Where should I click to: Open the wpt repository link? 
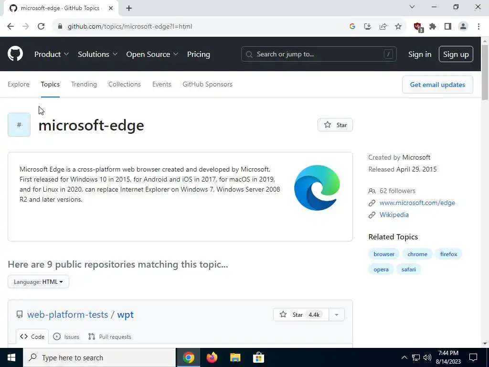click(126, 314)
